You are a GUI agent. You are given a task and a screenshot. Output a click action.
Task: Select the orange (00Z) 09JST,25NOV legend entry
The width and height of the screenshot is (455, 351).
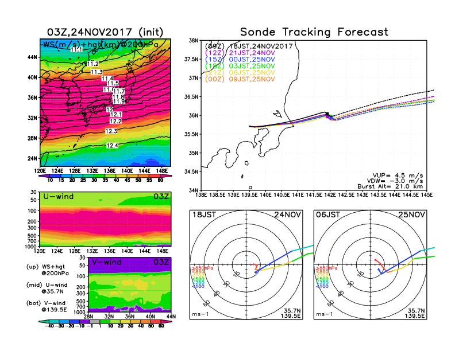[240, 79]
